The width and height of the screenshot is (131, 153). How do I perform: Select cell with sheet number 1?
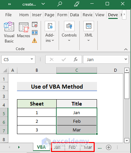point(37,113)
